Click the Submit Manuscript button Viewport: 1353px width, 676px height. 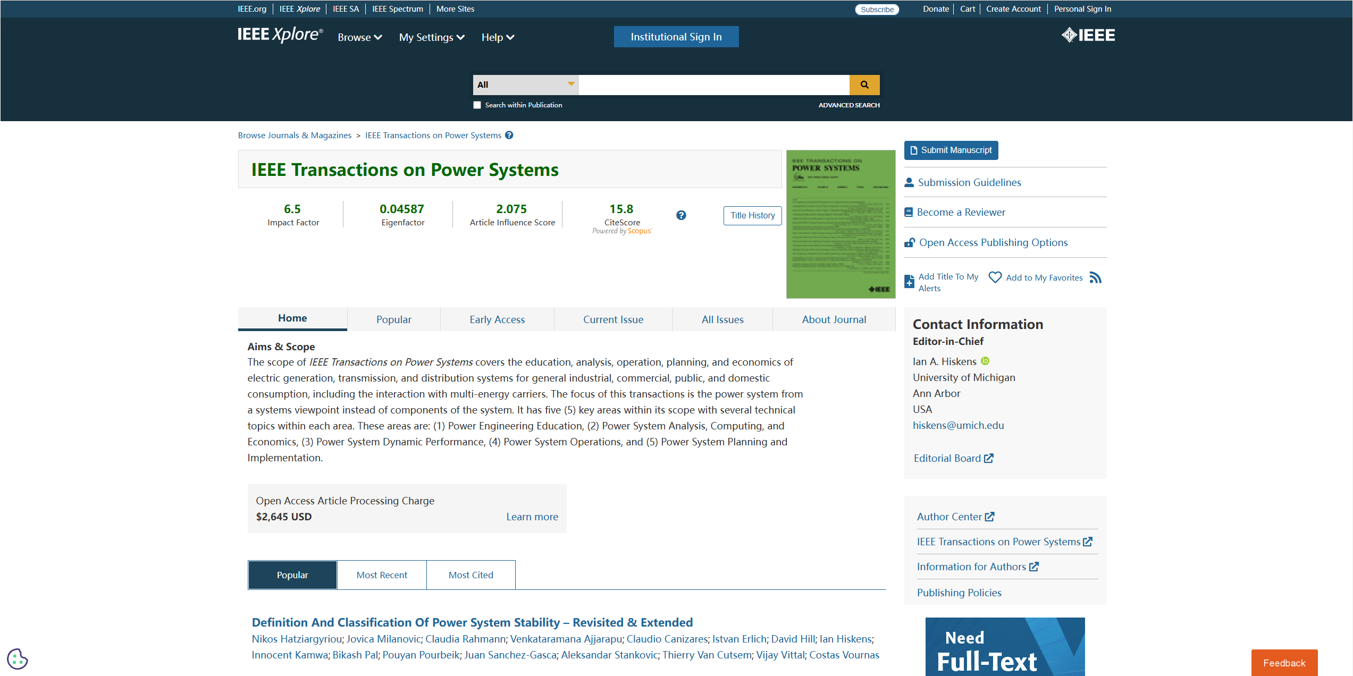tap(951, 150)
